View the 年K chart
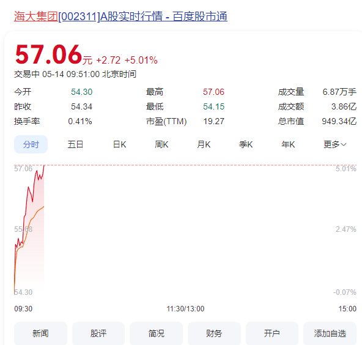The height and width of the screenshot is (345, 362). tap(288, 144)
